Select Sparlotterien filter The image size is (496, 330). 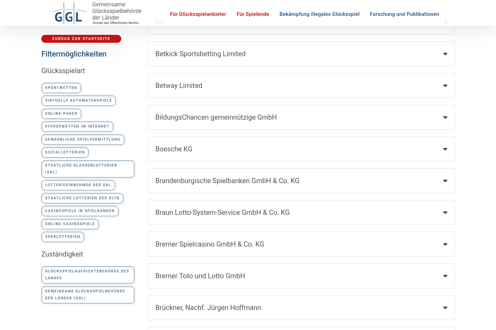click(x=63, y=237)
